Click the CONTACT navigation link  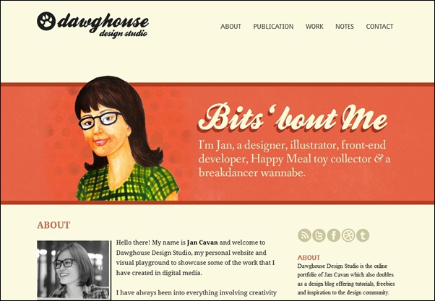tap(379, 27)
